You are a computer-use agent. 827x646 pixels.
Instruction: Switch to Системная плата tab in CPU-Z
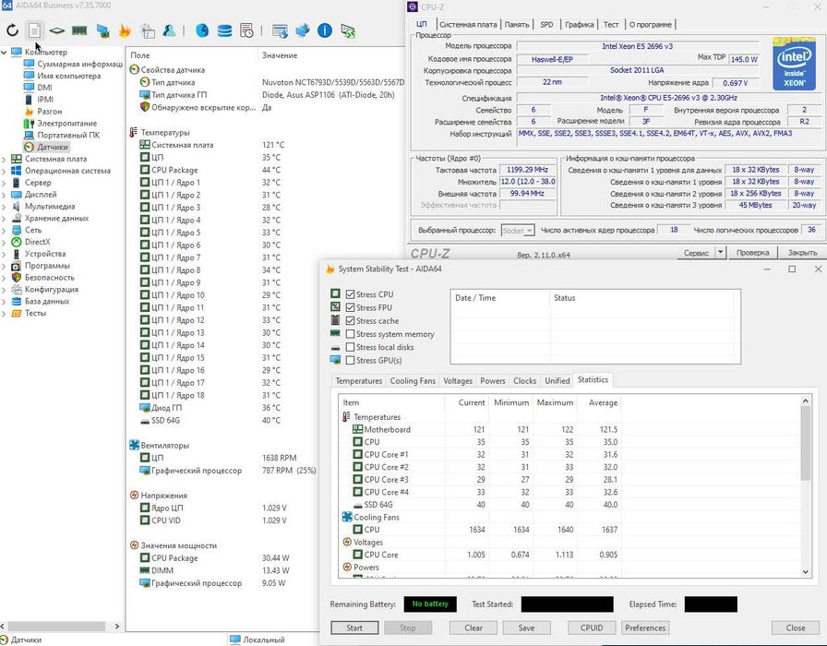(468, 24)
